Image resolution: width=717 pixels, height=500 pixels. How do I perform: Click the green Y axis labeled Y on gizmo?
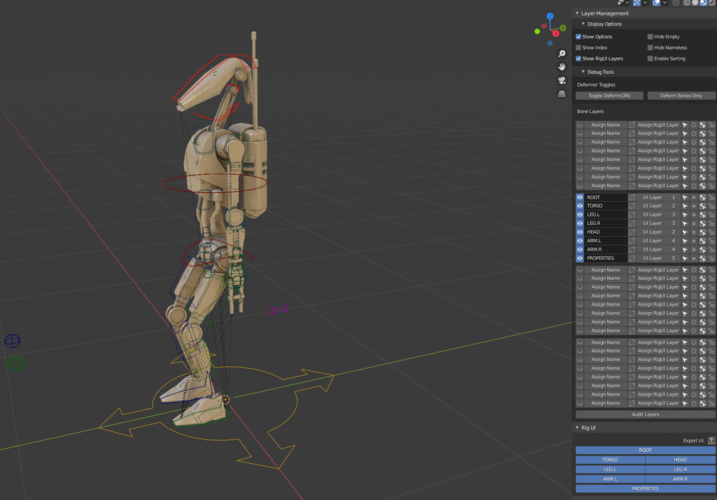563,28
